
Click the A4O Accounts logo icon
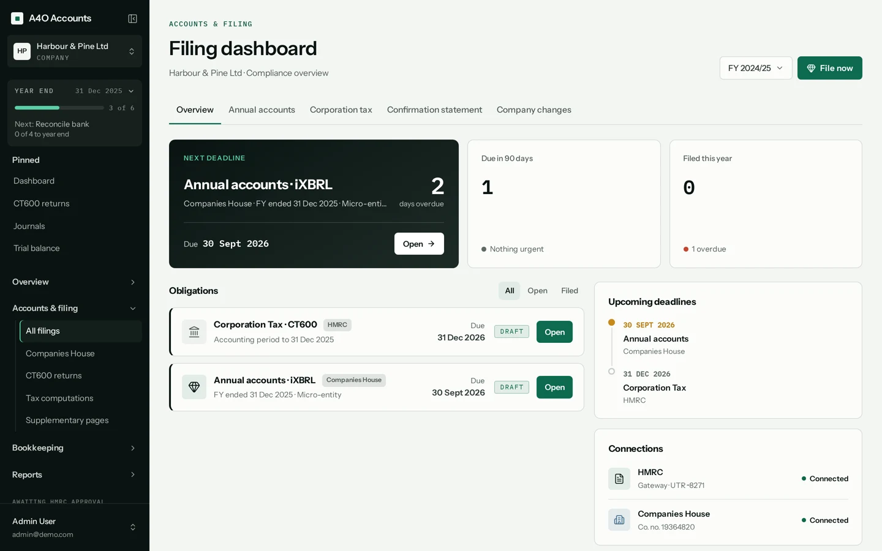(x=17, y=18)
